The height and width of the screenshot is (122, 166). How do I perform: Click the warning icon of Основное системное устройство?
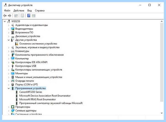(17, 44)
